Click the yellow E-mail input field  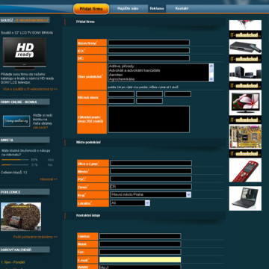[140, 260]
